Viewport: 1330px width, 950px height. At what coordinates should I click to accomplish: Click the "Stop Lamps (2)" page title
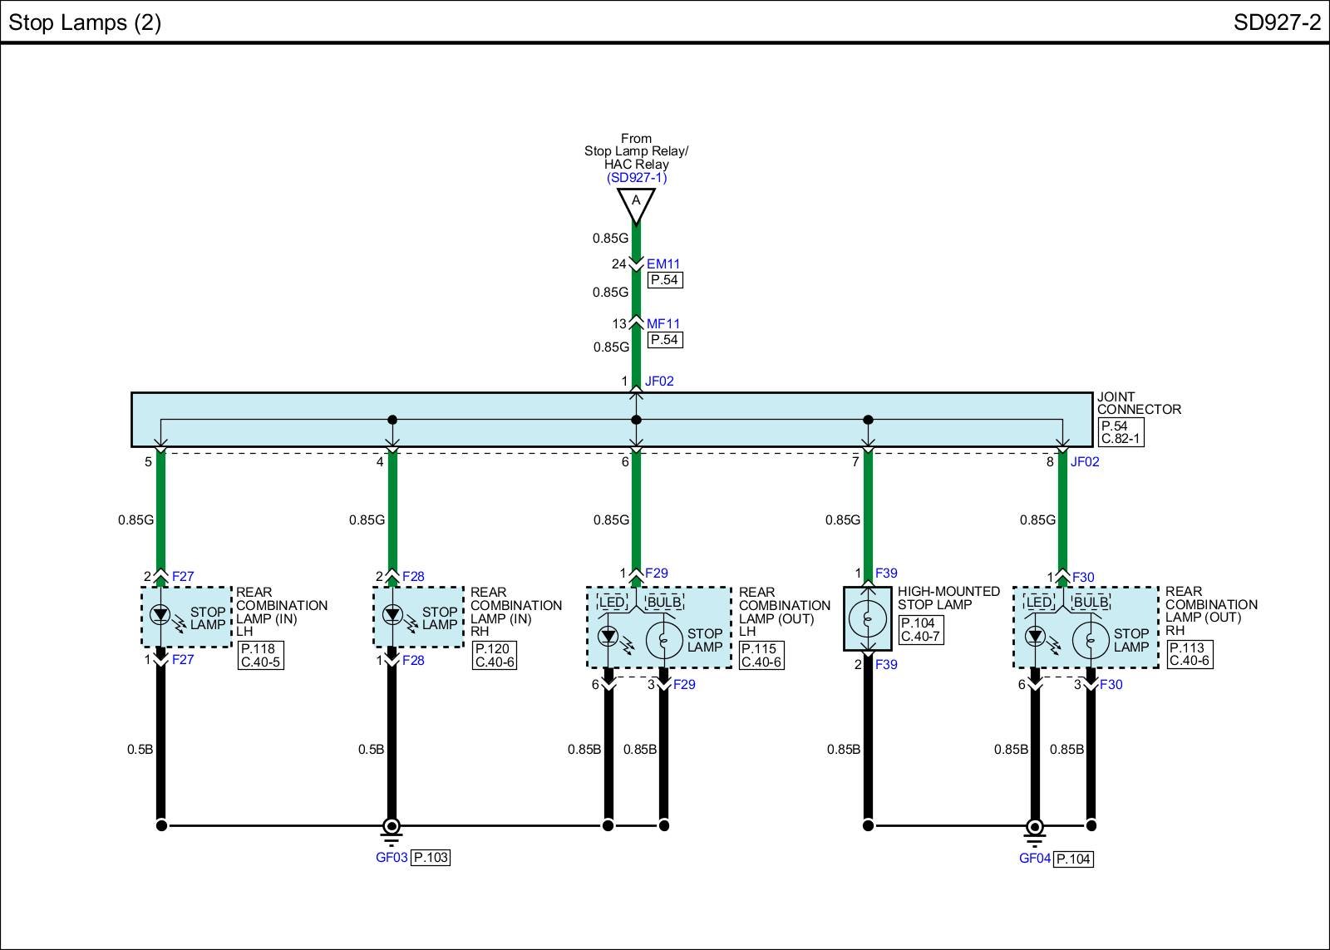point(85,22)
